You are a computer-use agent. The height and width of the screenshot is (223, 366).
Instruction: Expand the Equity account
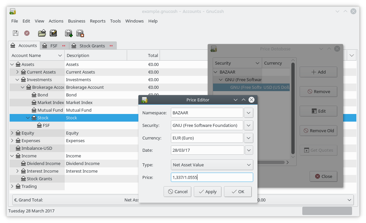(x=12, y=133)
